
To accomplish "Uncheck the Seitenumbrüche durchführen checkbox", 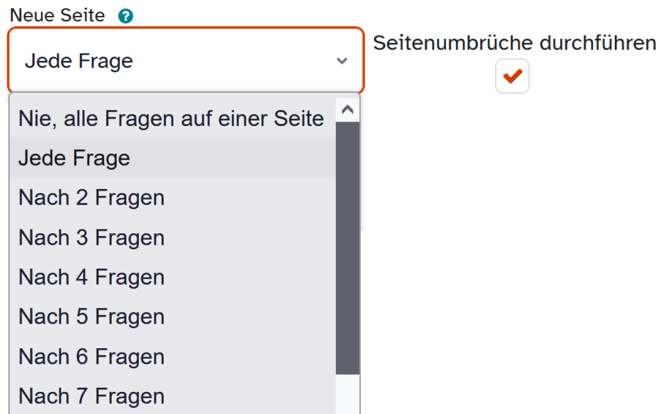I will click(x=512, y=76).
